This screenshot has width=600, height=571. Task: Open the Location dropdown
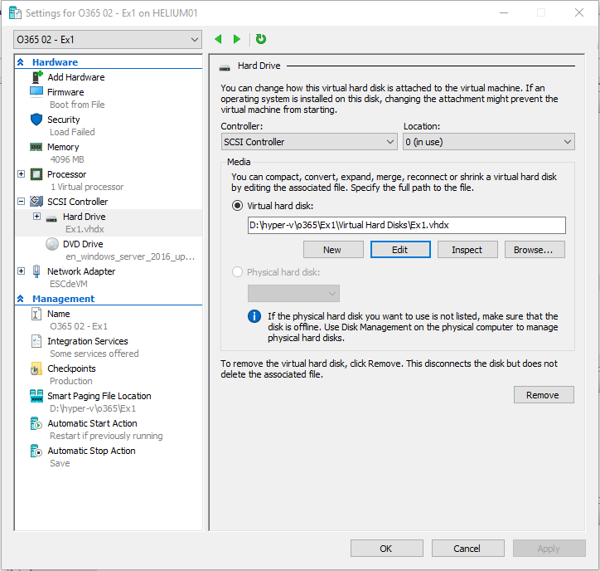(489, 142)
